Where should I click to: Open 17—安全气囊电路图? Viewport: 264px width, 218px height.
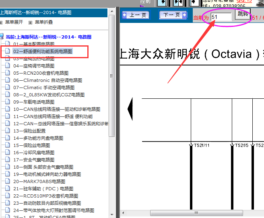[x=34, y=160]
